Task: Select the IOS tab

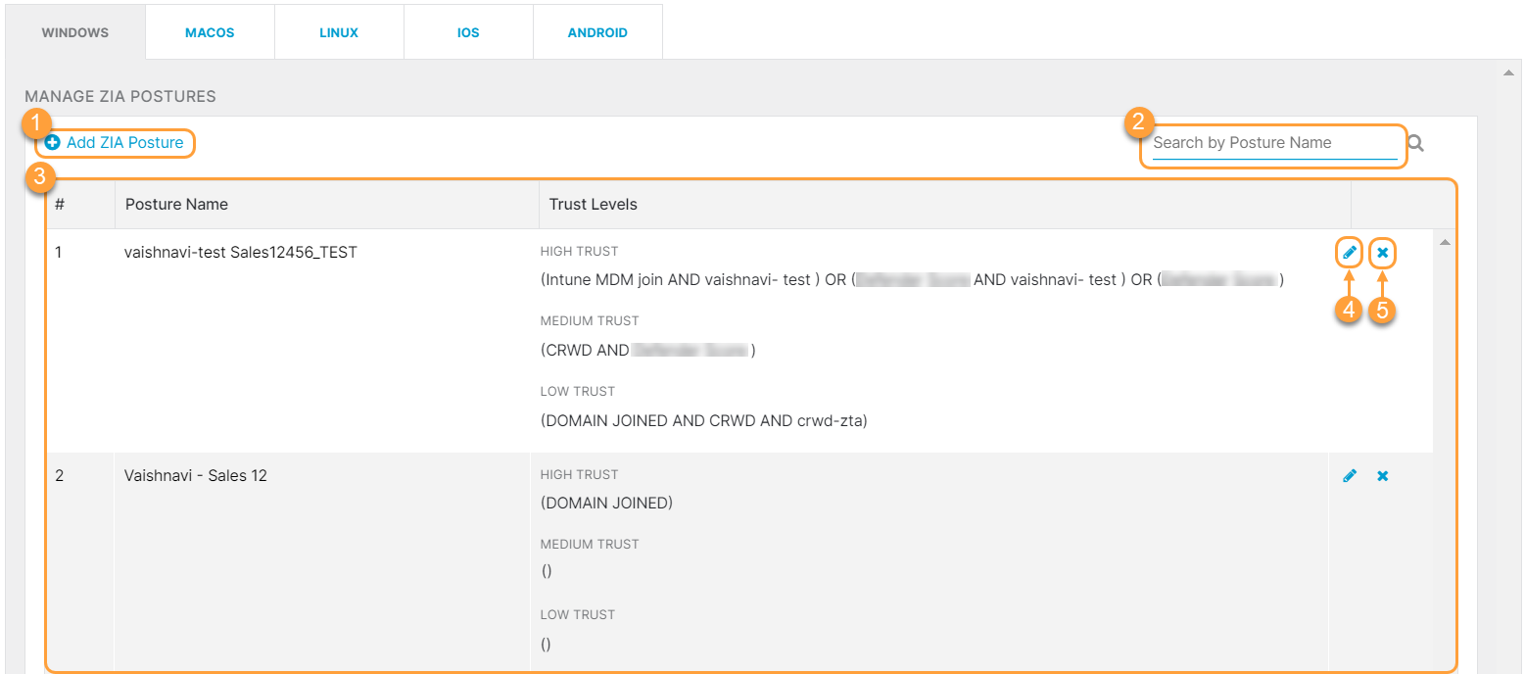Action: (468, 31)
